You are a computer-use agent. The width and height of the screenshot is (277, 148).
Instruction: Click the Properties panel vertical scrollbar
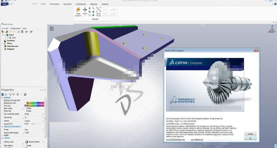point(46,118)
